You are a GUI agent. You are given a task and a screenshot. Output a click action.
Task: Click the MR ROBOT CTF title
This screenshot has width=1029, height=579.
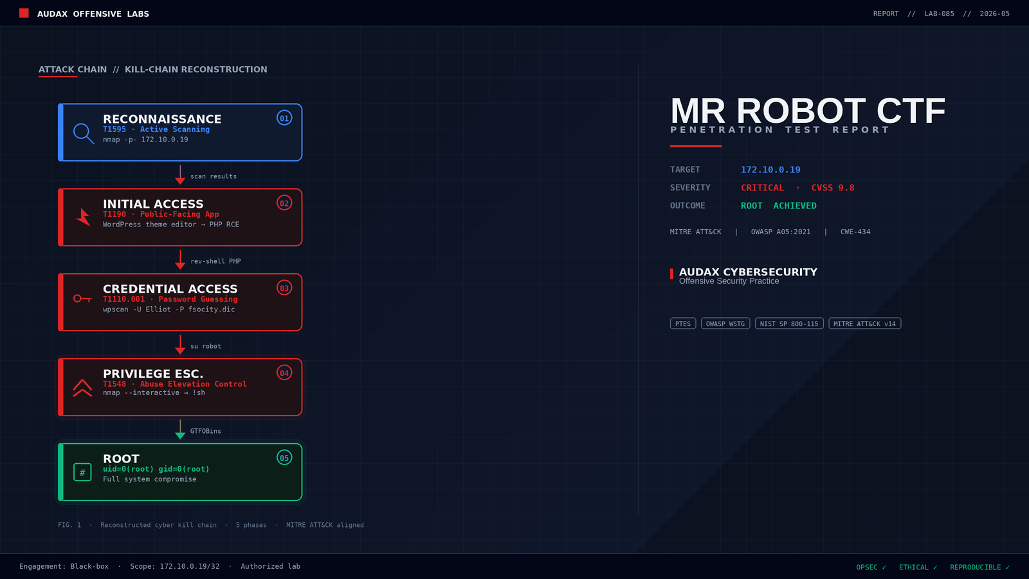pos(808,111)
